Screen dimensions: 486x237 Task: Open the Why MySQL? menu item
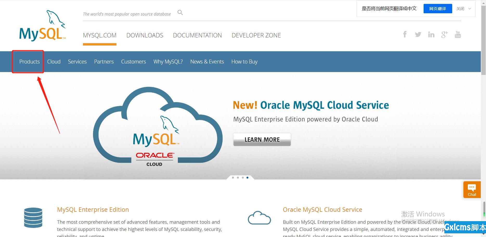pyautogui.click(x=168, y=62)
